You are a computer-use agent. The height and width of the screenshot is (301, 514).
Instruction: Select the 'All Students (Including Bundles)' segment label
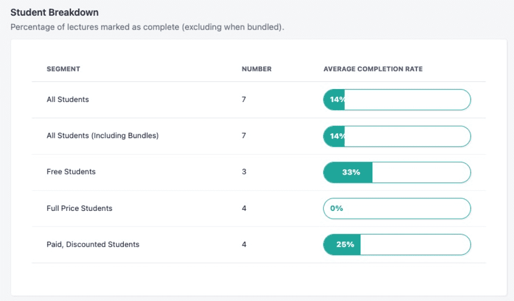[102, 135]
